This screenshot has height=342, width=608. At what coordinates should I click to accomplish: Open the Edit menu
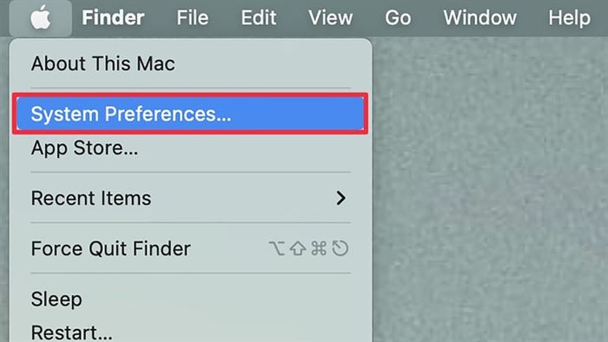(259, 18)
